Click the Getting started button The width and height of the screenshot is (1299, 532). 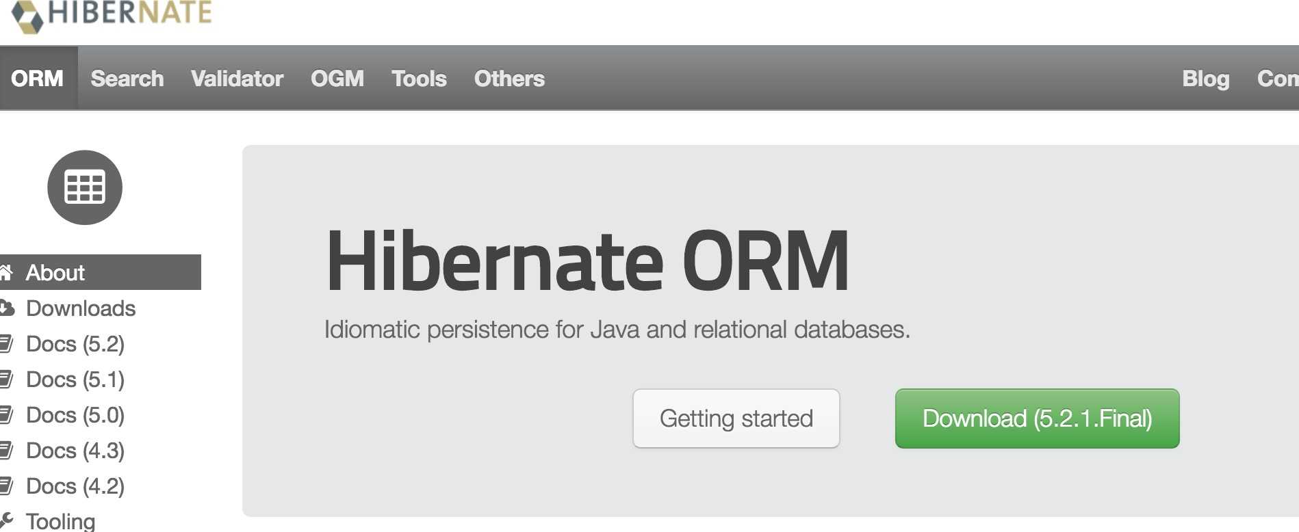pyautogui.click(x=736, y=418)
